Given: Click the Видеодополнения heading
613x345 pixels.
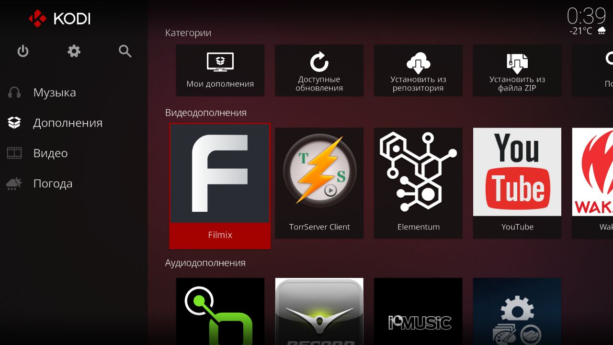Looking at the screenshot, I should [206, 113].
